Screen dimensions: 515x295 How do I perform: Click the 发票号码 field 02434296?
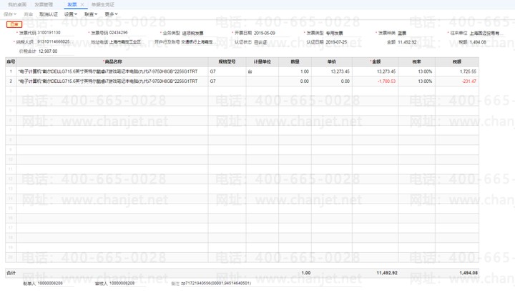pyautogui.click(x=127, y=33)
